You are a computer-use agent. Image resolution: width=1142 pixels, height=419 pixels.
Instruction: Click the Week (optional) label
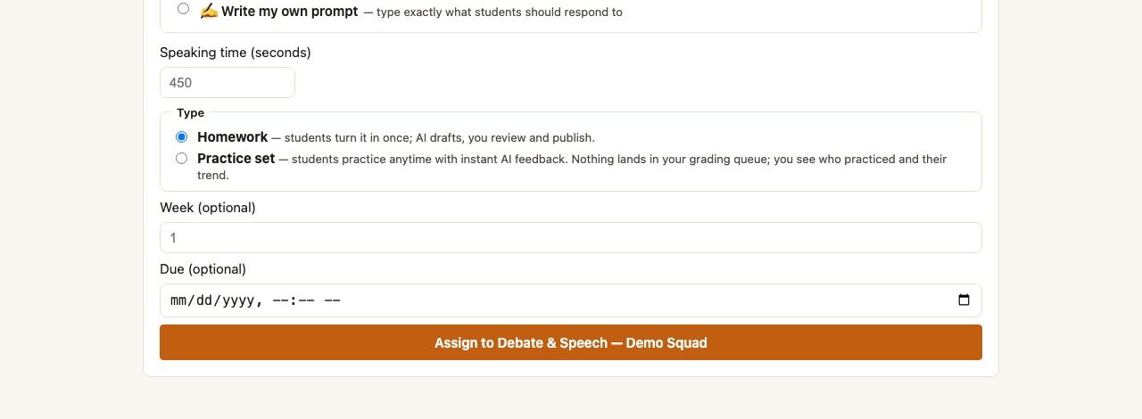(208, 208)
